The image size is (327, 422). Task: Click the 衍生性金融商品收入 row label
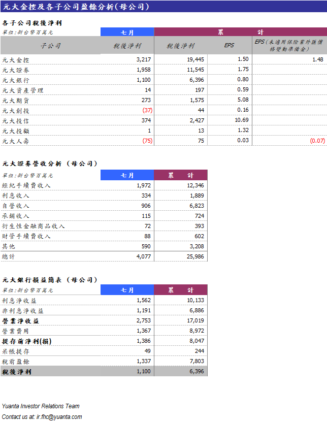coord(34,226)
